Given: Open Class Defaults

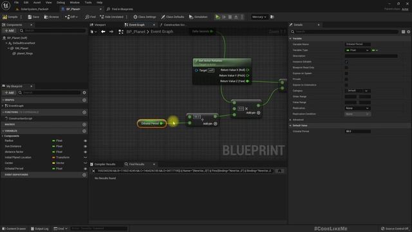Looking at the screenshot, I should point(173,17).
